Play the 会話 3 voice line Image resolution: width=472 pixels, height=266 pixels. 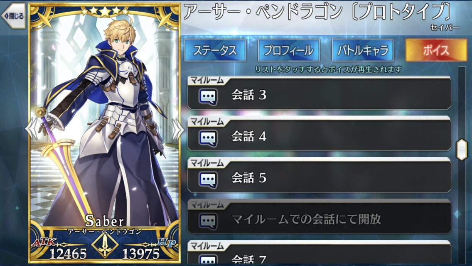(319, 93)
